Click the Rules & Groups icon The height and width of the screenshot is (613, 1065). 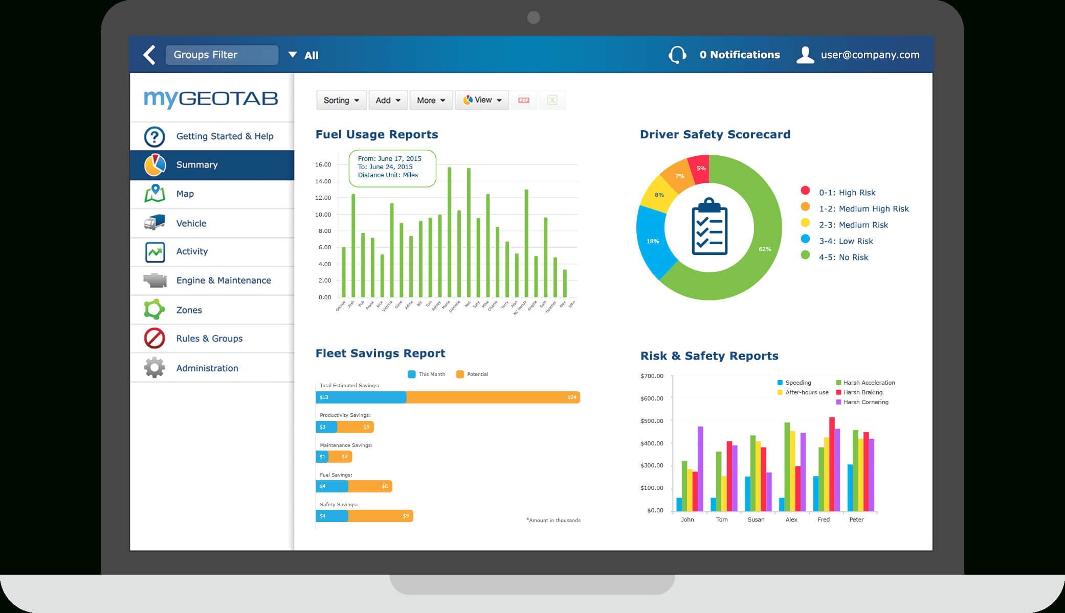coord(156,338)
